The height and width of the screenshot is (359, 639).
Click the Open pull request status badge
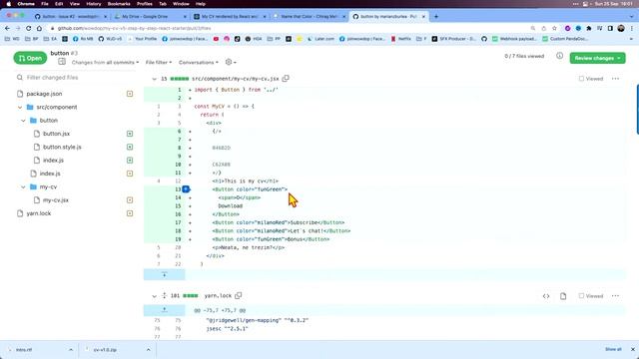click(30, 58)
